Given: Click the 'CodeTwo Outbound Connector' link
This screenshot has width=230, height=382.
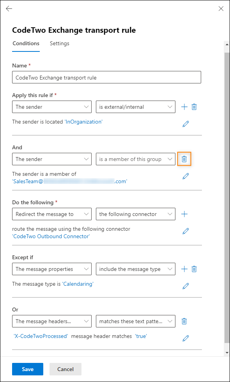Looking at the screenshot, I should click(x=51, y=236).
